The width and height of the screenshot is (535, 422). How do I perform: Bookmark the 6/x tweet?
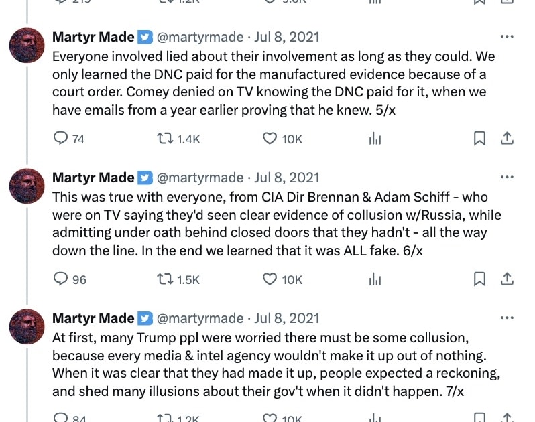click(x=479, y=279)
